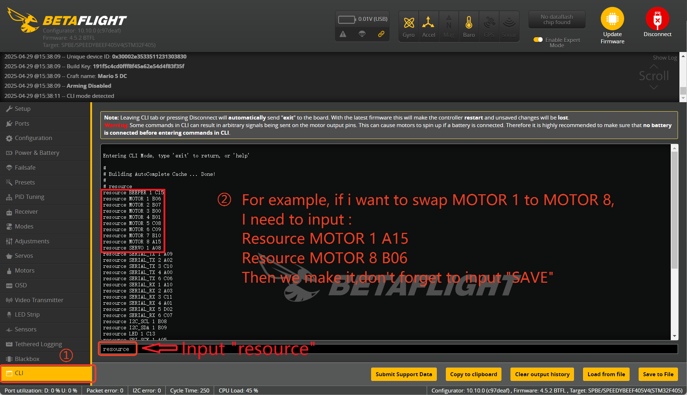The height and width of the screenshot is (395, 687).
Task: Click Copy to clipboard button
Action: coord(473,374)
